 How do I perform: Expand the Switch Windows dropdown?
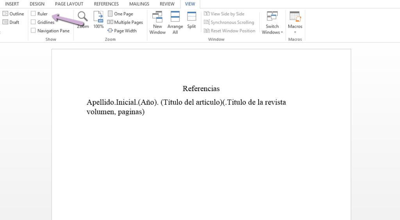click(x=272, y=23)
